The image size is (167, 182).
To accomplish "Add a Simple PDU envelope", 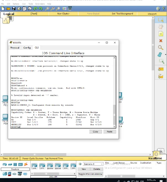I will click(161, 69).
